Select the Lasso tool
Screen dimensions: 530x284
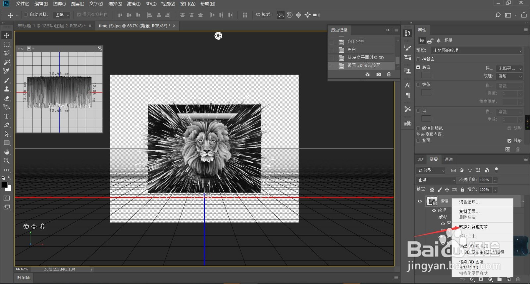[7, 53]
